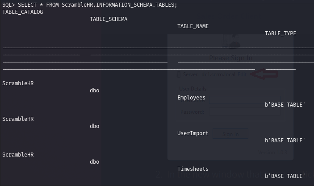Click the Please Sign In heading
Screen dimensions: 314x186
[x=230, y=58]
